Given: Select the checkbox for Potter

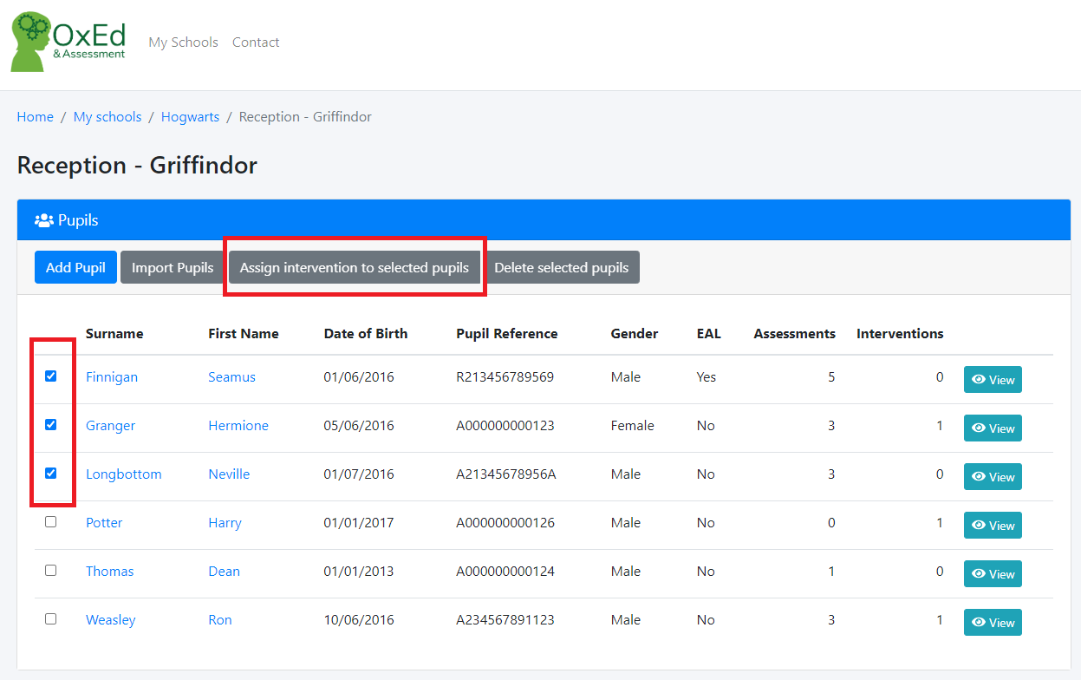Looking at the screenshot, I should point(50,522).
